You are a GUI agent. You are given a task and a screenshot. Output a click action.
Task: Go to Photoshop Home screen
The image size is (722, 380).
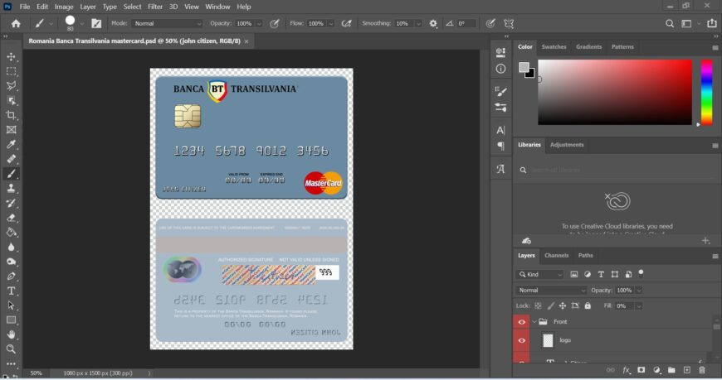click(x=16, y=23)
